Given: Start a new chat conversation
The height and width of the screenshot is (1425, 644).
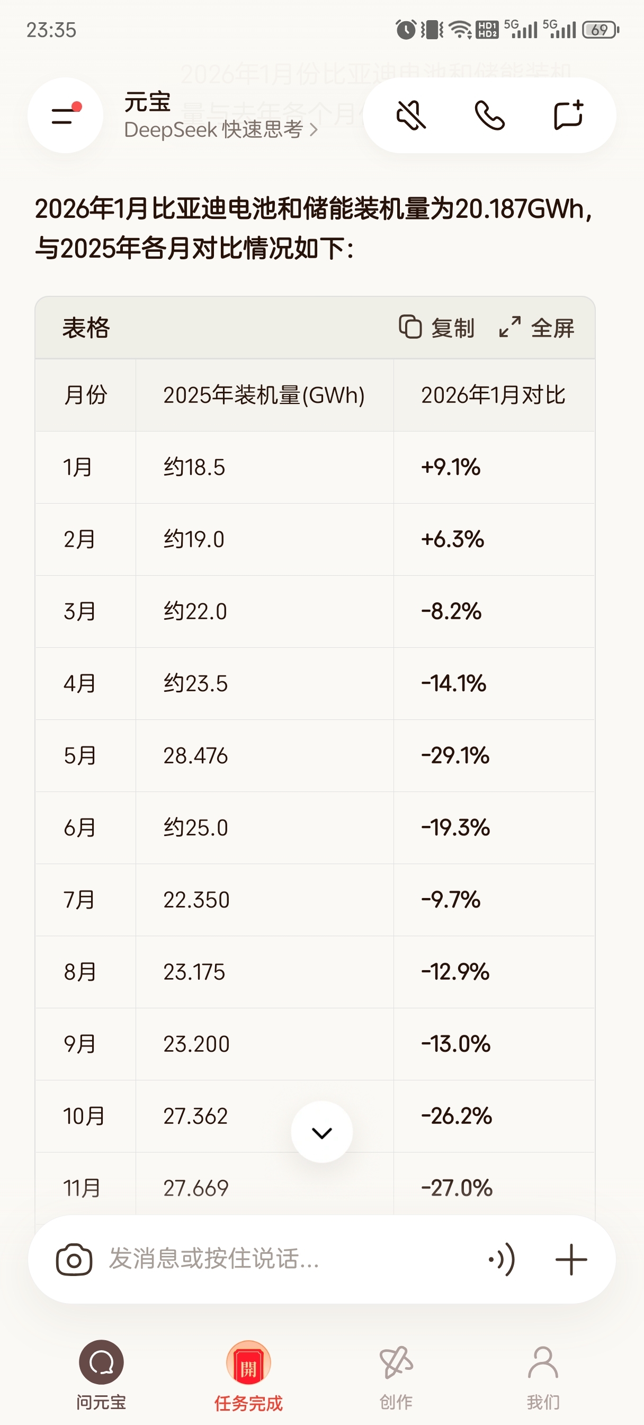Looking at the screenshot, I should click(568, 115).
